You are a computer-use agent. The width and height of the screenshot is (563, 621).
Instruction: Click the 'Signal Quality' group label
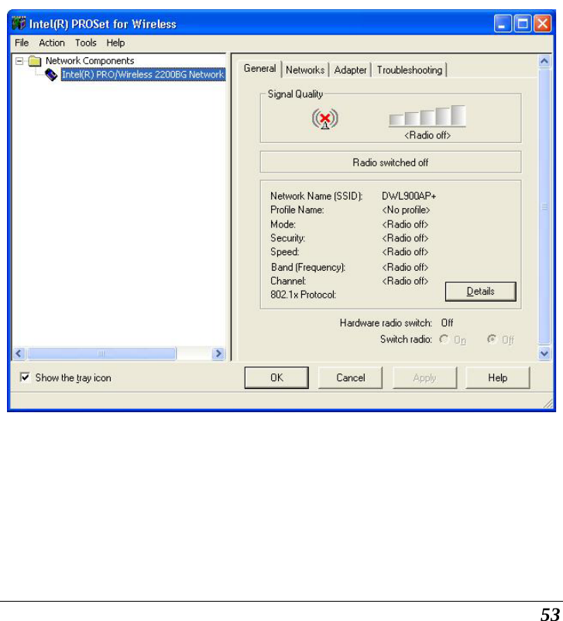pos(295,94)
